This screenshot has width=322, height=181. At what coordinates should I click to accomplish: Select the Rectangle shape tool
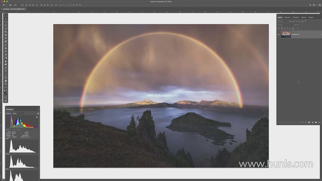click(6, 78)
